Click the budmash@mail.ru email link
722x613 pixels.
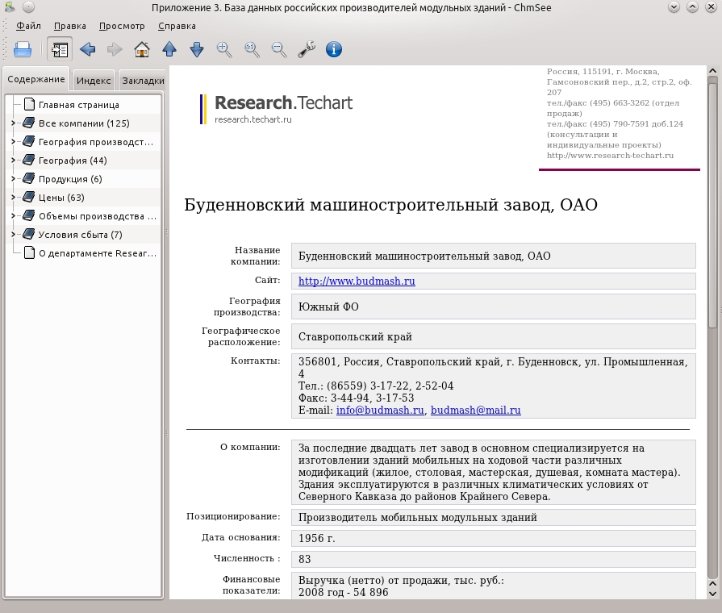coord(476,410)
